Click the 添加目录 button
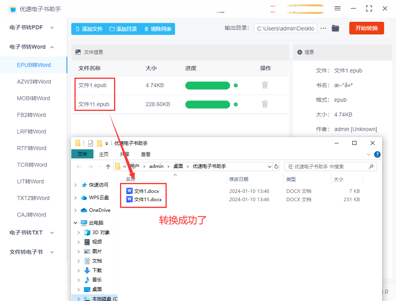Image resolution: width=396 pixels, height=301 pixels. pos(123,29)
